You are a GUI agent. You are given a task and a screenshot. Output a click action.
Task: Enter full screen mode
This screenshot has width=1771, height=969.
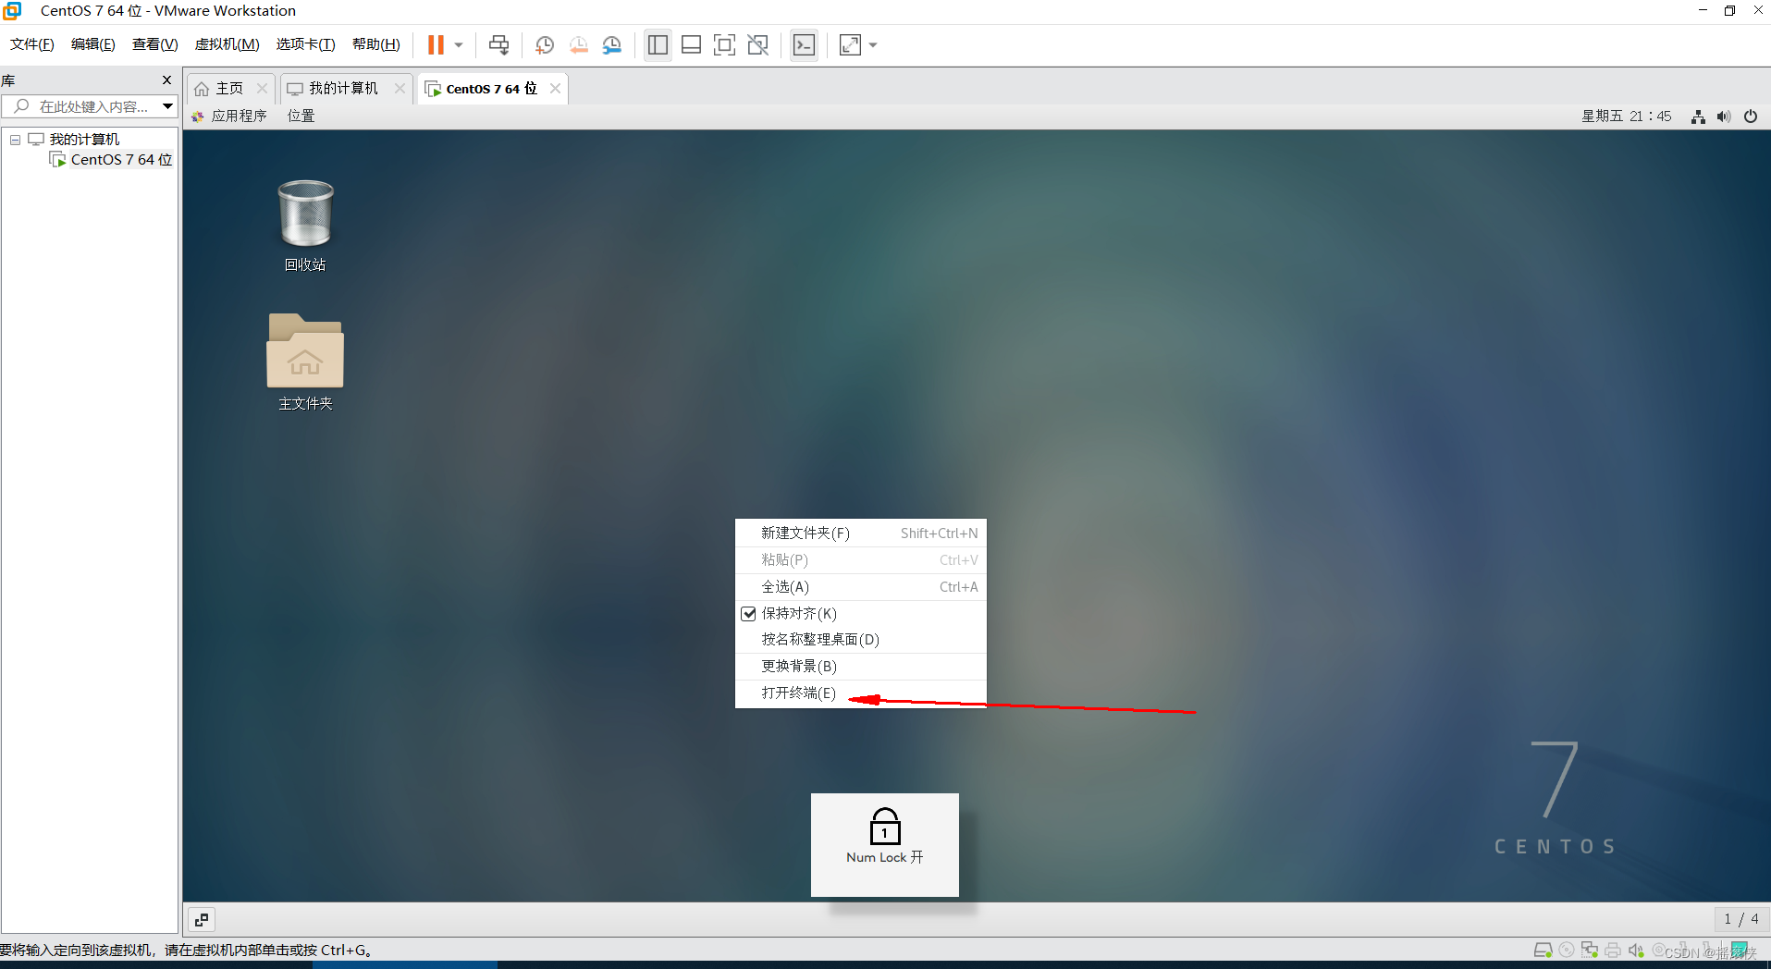pyautogui.click(x=724, y=44)
